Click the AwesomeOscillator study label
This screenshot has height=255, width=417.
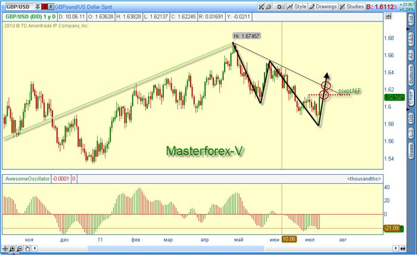click(27, 179)
